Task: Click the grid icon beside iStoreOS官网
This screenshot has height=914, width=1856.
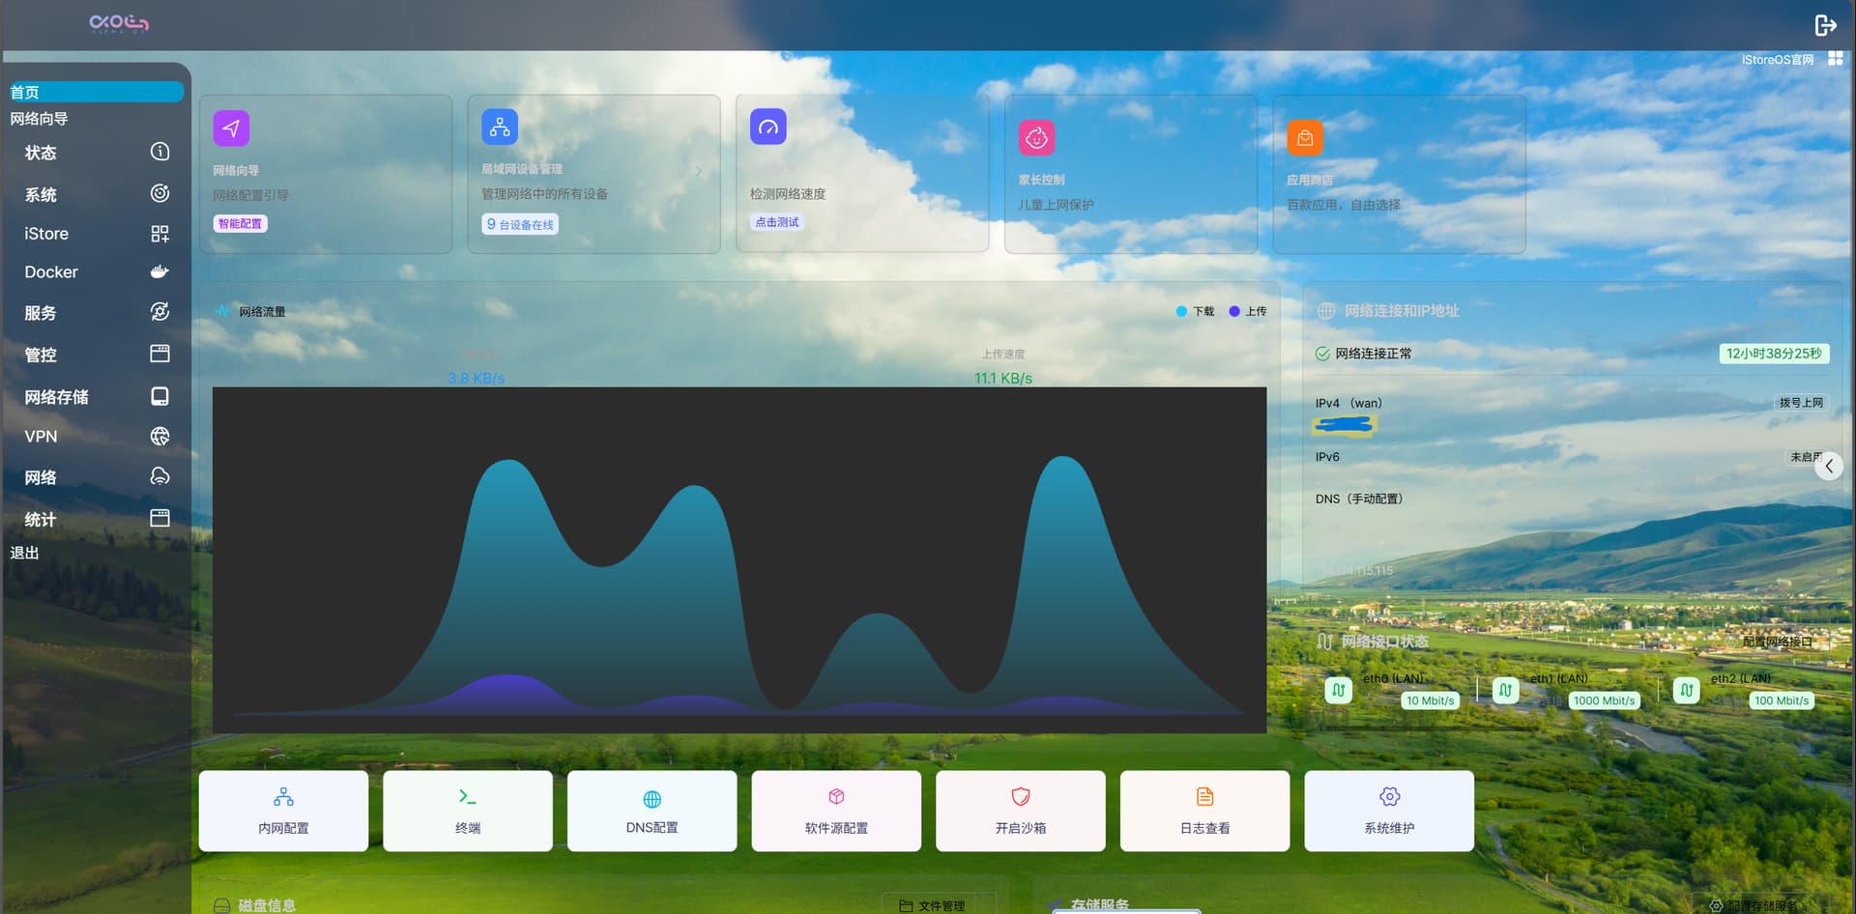Action: point(1835,59)
